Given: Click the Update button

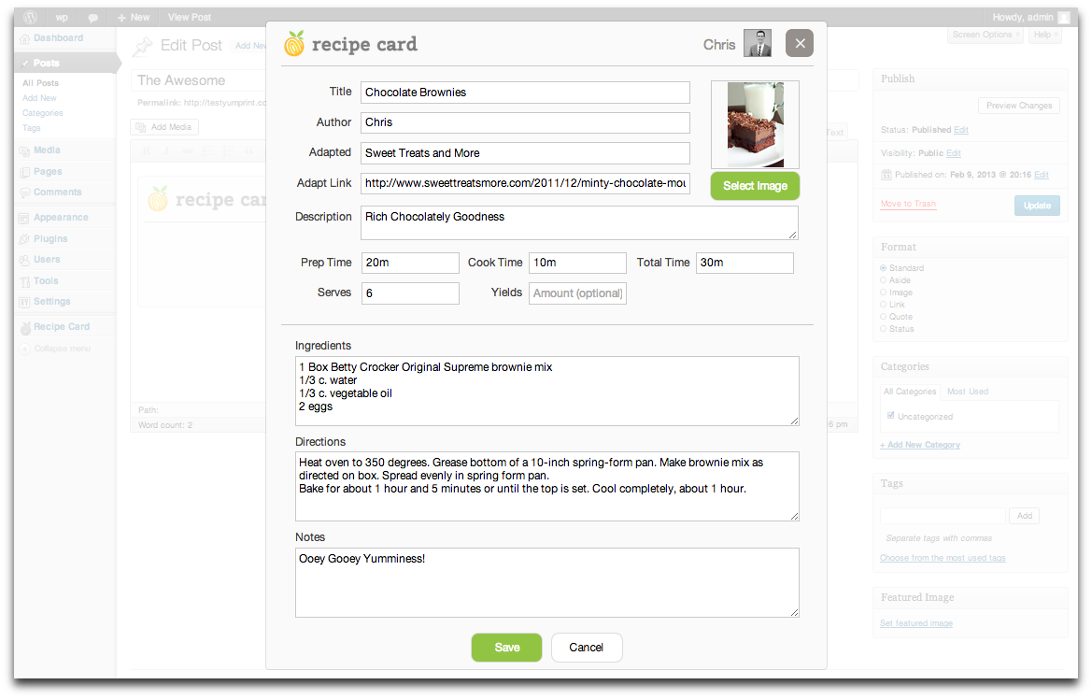Looking at the screenshot, I should tap(1037, 206).
